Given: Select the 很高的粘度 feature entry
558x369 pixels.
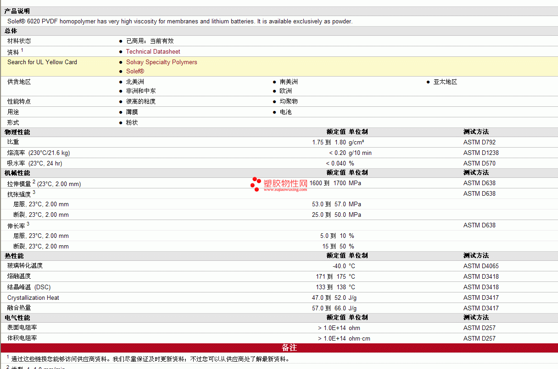Looking at the screenshot, I should click(141, 102).
